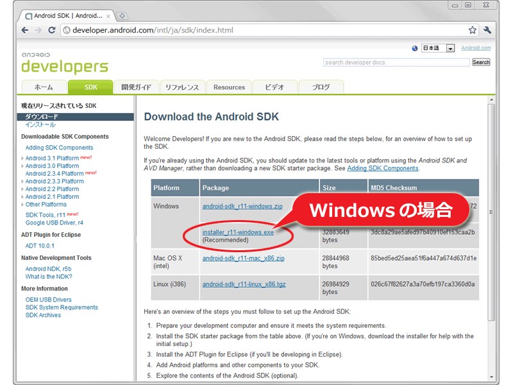The image size is (513, 385).
Task: Download android-sdk_r11-mac_x86.zip
Action: (x=244, y=259)
